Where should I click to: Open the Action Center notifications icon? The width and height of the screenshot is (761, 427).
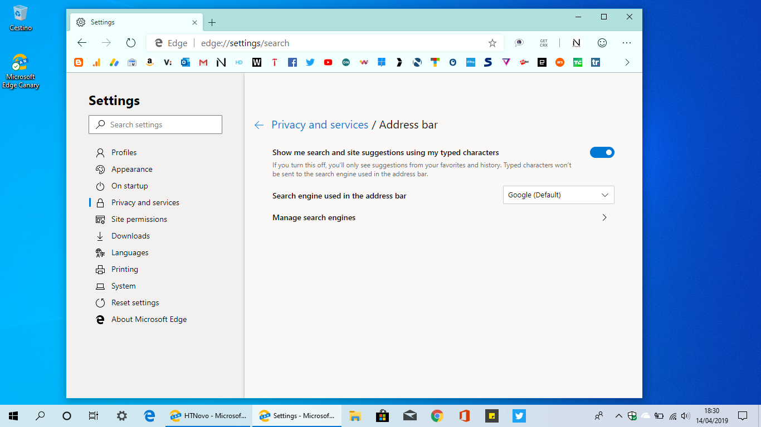743,415
